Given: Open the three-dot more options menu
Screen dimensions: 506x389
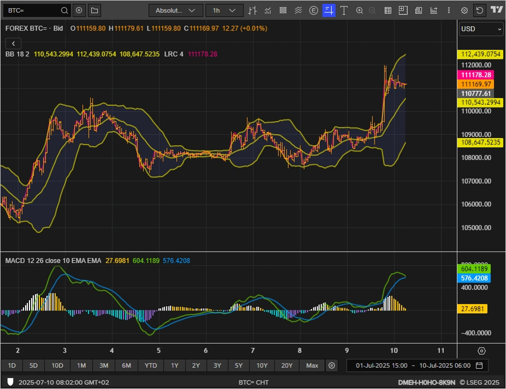Looking at the screenshot, I should [x=449, y=11].
